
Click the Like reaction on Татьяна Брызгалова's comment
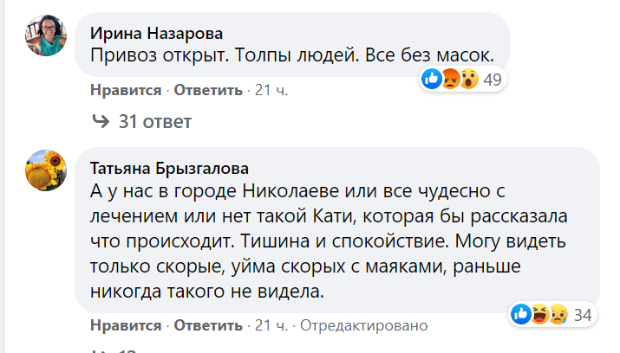point(521,315)
